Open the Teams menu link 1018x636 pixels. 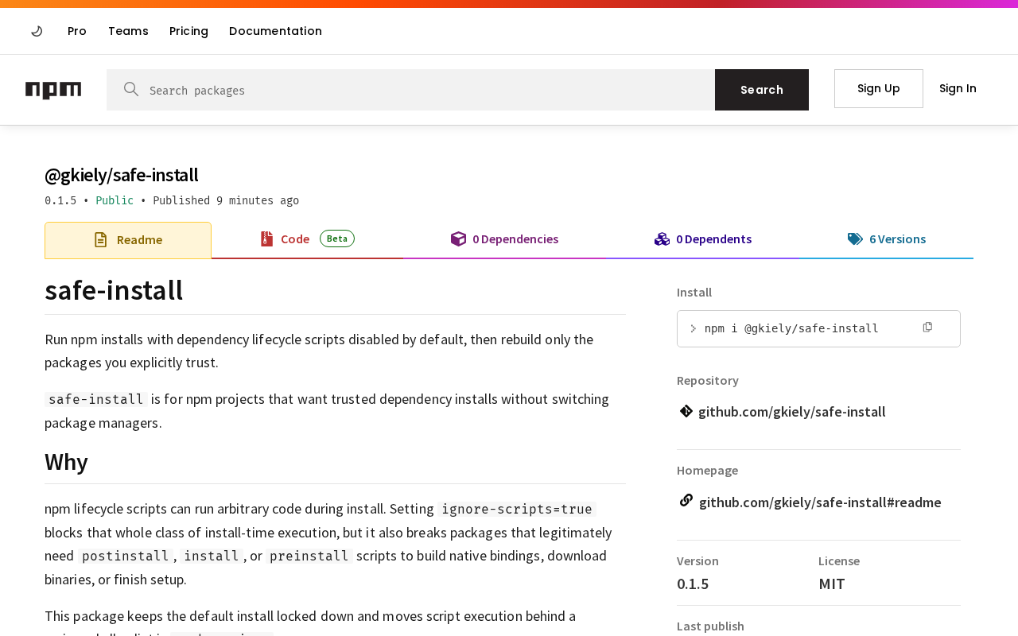point(128,31)
